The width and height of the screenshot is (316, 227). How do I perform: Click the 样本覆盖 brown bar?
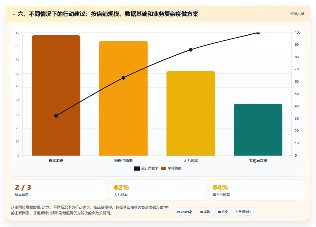(56, 95)
